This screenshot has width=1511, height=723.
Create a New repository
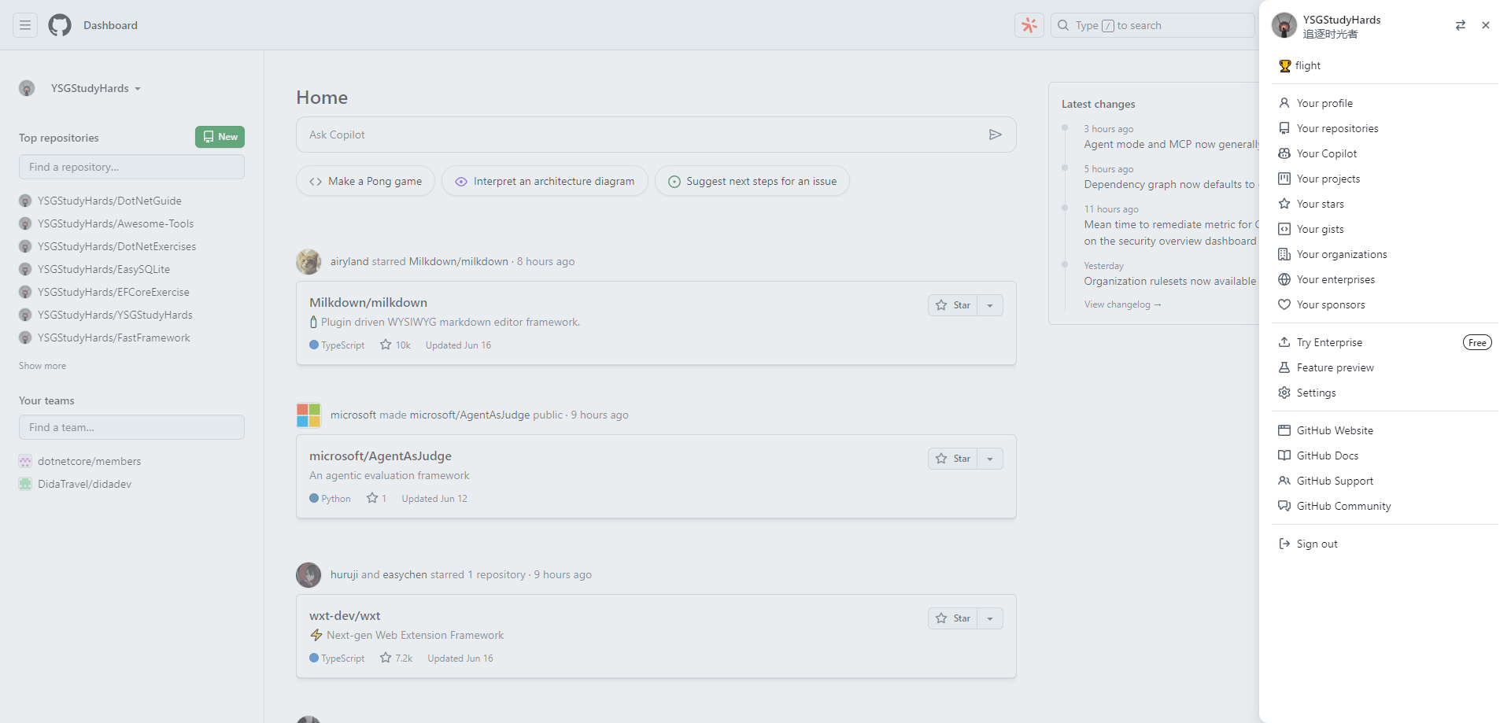[x=220, y=137]
